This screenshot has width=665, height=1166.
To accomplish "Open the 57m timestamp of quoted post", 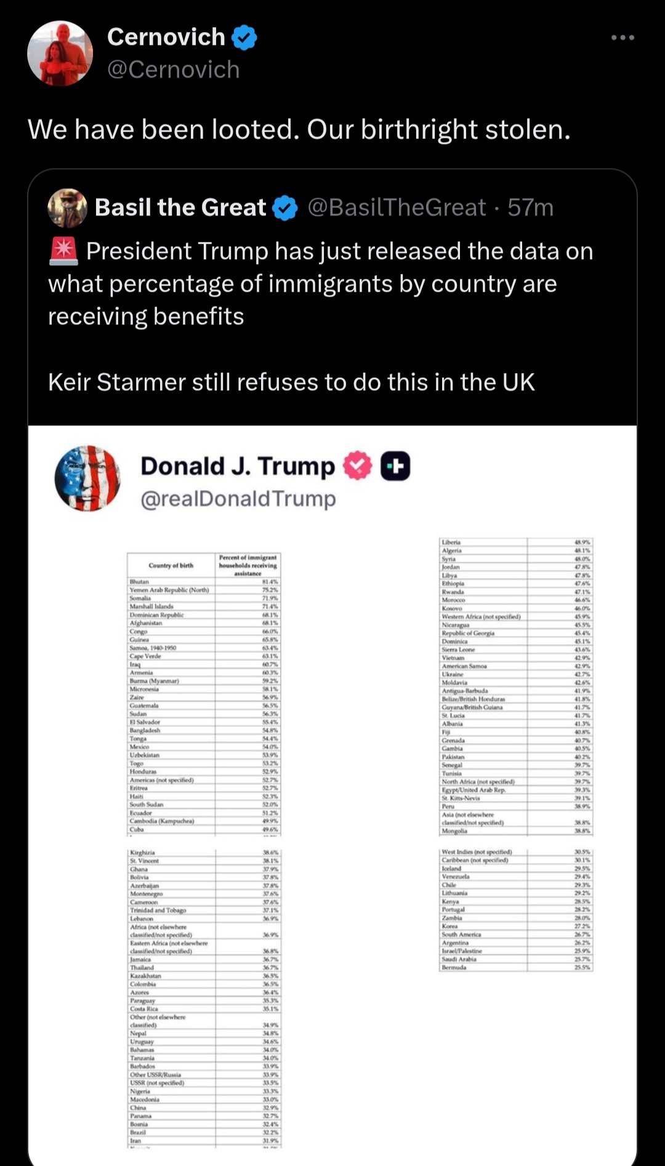I will tap(530, 208).
